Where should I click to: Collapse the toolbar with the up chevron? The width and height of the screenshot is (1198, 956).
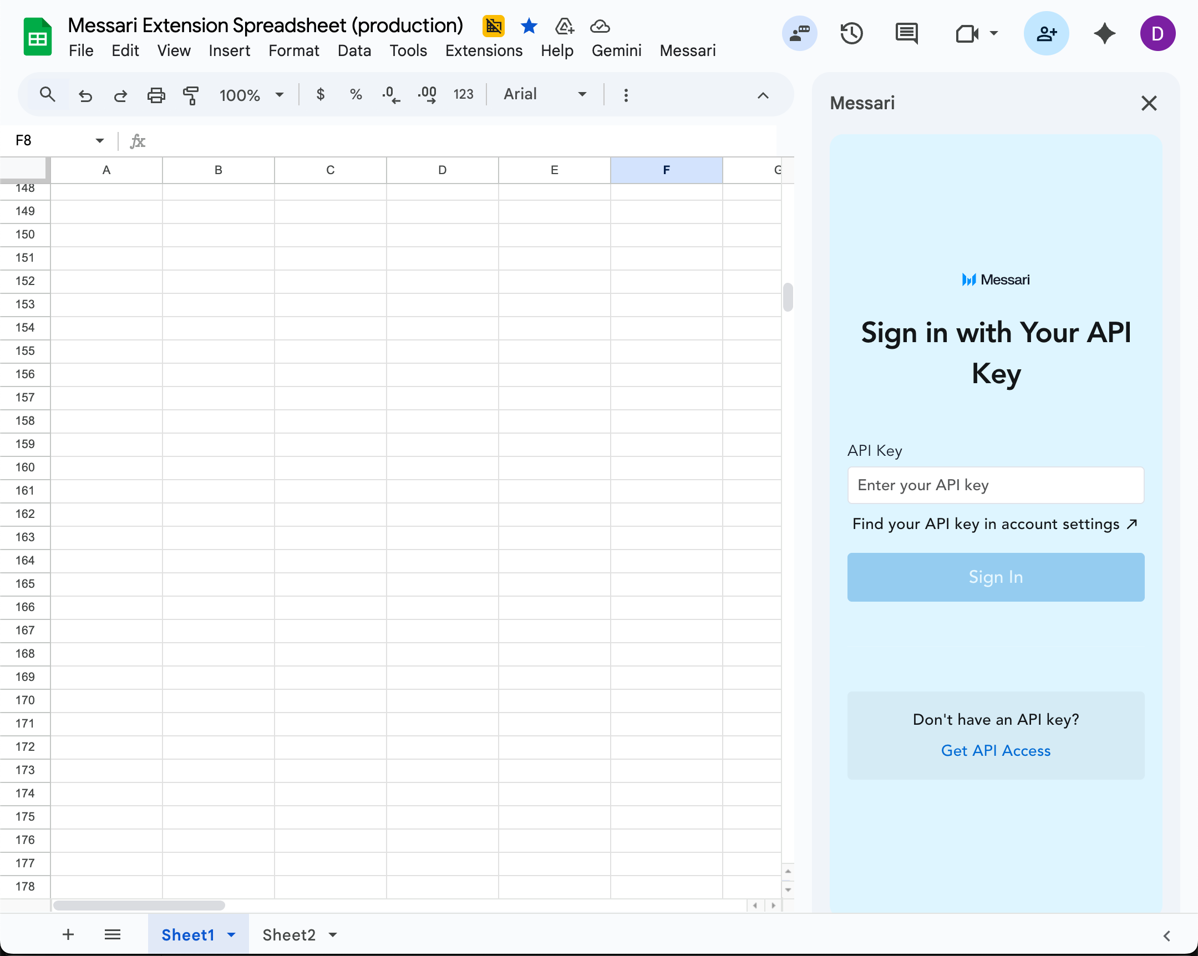(763, 95)
